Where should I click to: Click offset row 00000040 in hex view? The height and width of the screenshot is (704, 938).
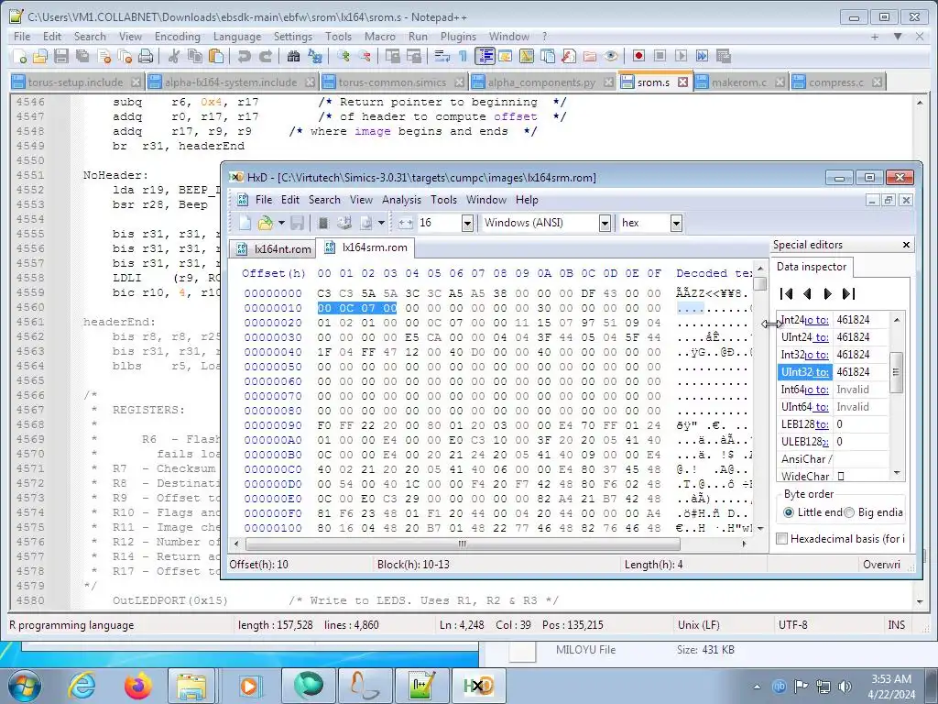[x=273, y=352]
